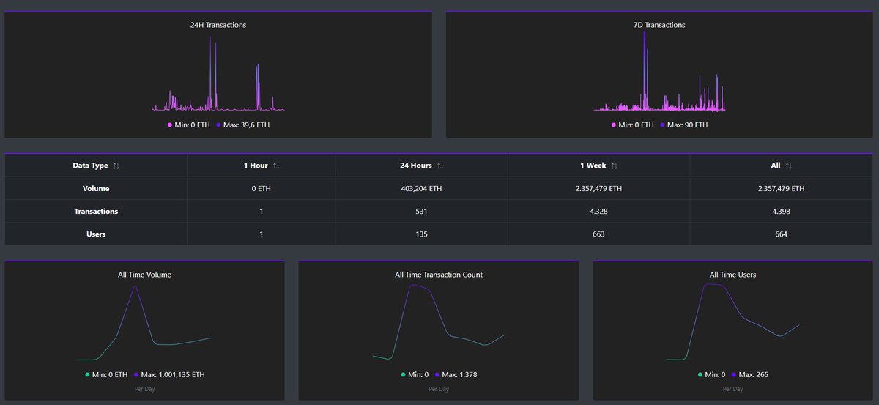Click the 135 users cell
The width and height of the screenshot is (879, 405).
tap(421, 234)
